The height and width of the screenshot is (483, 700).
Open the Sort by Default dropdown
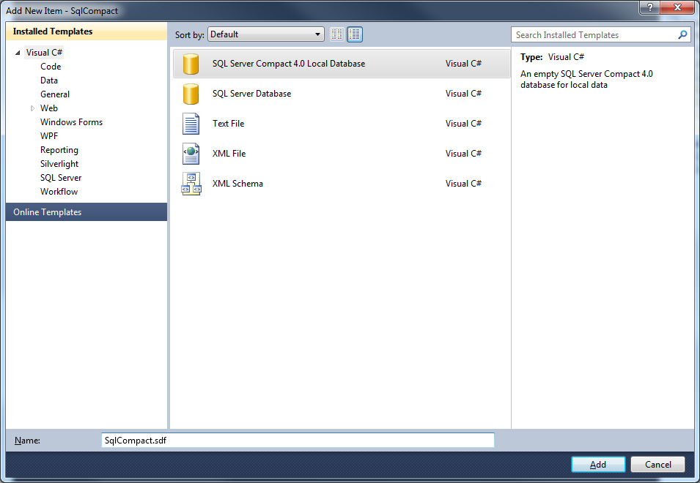(266, 34)
